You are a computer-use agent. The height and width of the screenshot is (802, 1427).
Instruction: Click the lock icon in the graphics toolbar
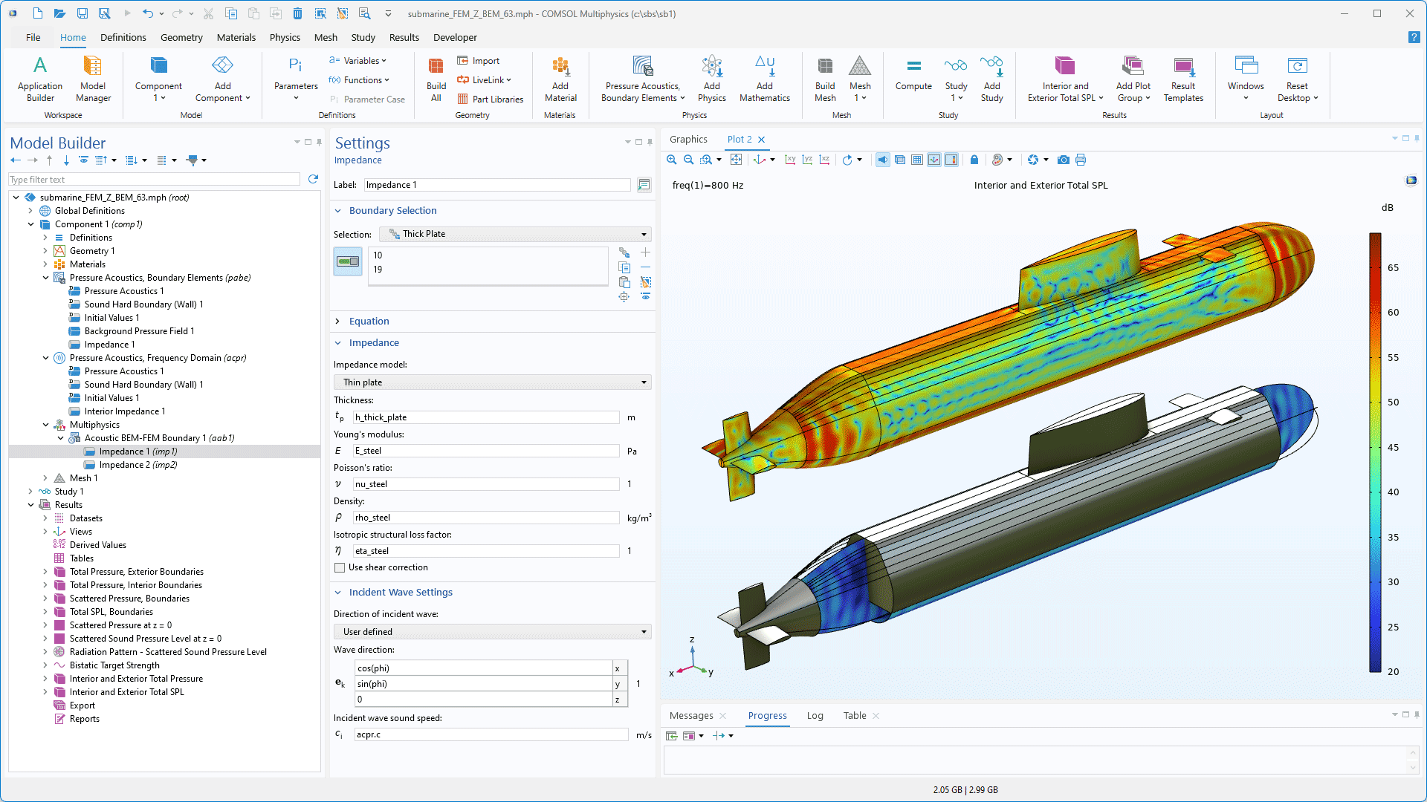[974, 160]
